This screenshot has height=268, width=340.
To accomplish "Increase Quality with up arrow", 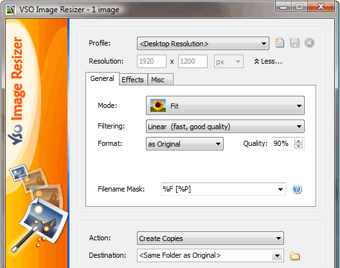I will tap(299, 141).
